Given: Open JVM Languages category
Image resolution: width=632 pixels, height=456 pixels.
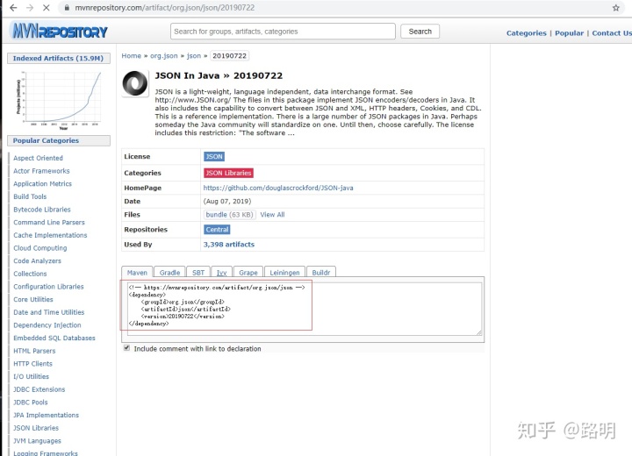Looking at the screenshot, I should click(x=37, y=441).
